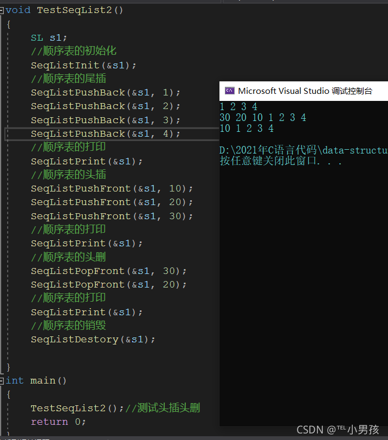Click the SeqListPushFront(&s1, 10); line
388x440 pixels.
click(x=112, y=189)
